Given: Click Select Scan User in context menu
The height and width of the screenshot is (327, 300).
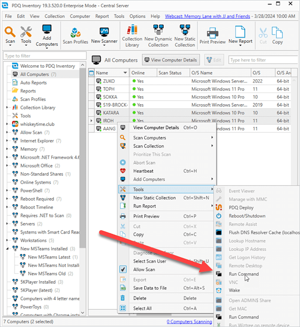Looking at the screenshot, I should 150,261.
